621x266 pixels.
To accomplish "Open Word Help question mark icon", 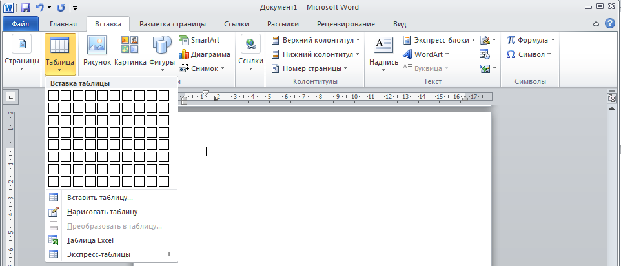I will point(610,23).
